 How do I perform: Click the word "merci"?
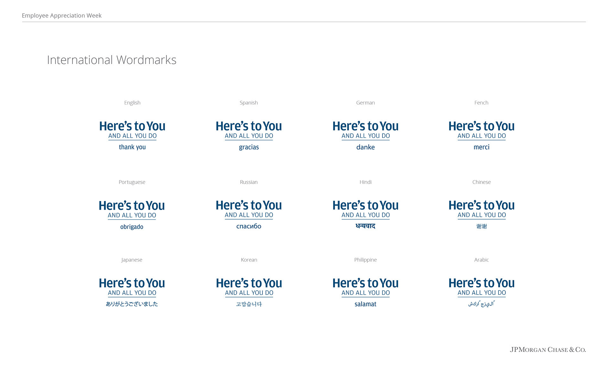pos(482,147)
